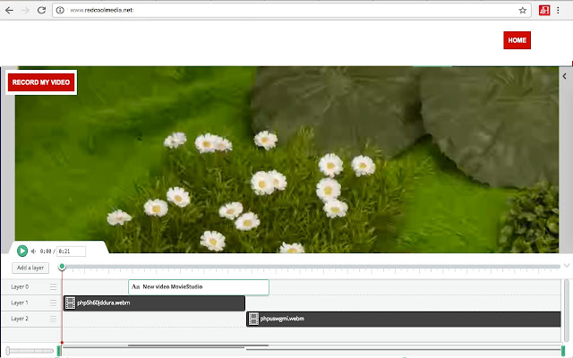Open the Layer 0 handle menu icon
This screenshot has height=358, width=573.
[54, 286]
